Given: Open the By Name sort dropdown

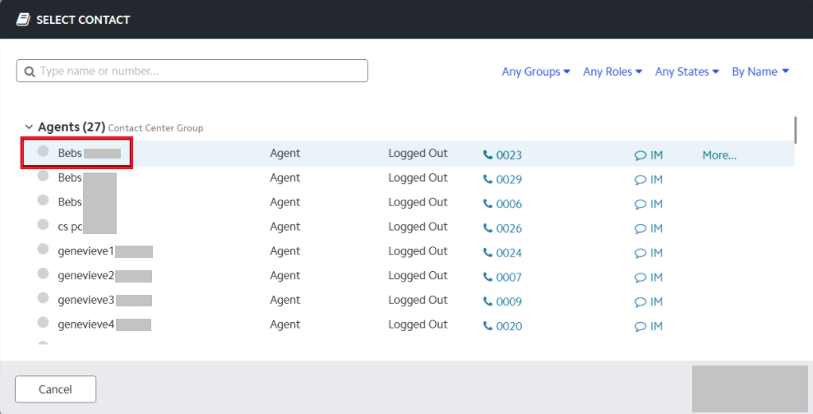Looking at the screenshot, I should [x=760, y=71].
